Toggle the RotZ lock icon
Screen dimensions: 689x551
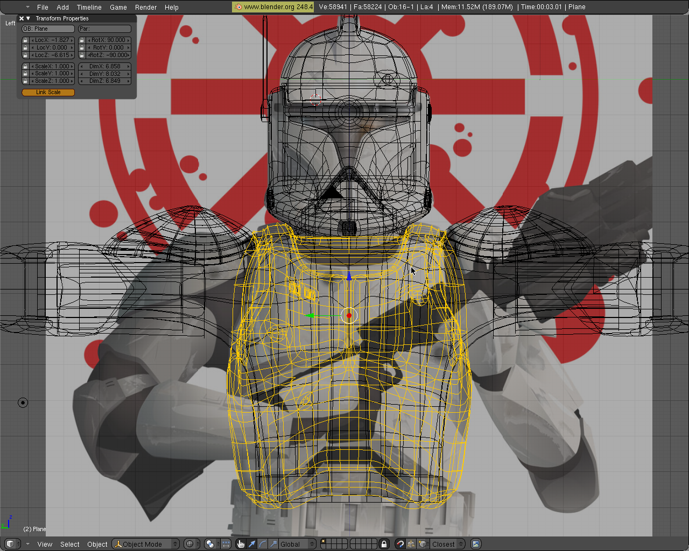pos(82,55)
